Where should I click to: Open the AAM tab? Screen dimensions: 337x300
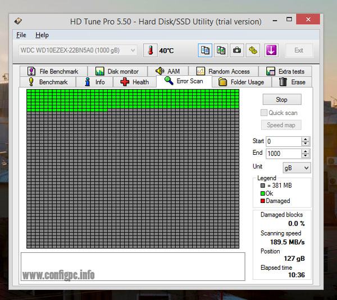pyautogui.click(x=168, y=71)
